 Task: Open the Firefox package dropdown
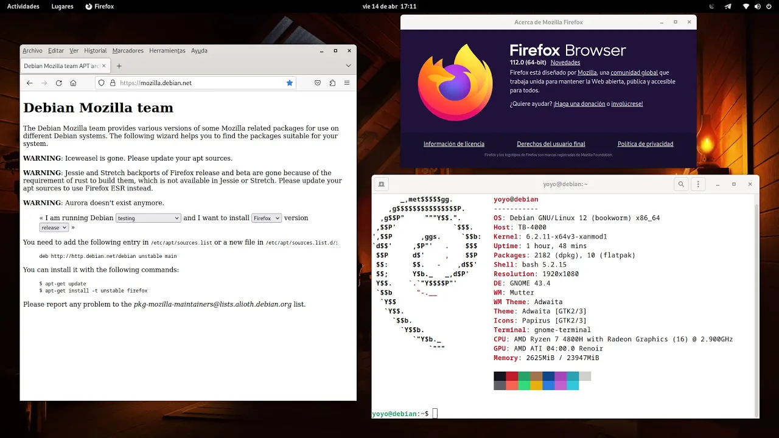click(267, 218)
